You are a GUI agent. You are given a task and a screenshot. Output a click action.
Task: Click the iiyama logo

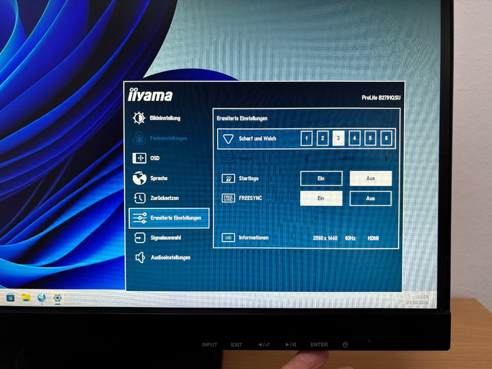point(150,95)
